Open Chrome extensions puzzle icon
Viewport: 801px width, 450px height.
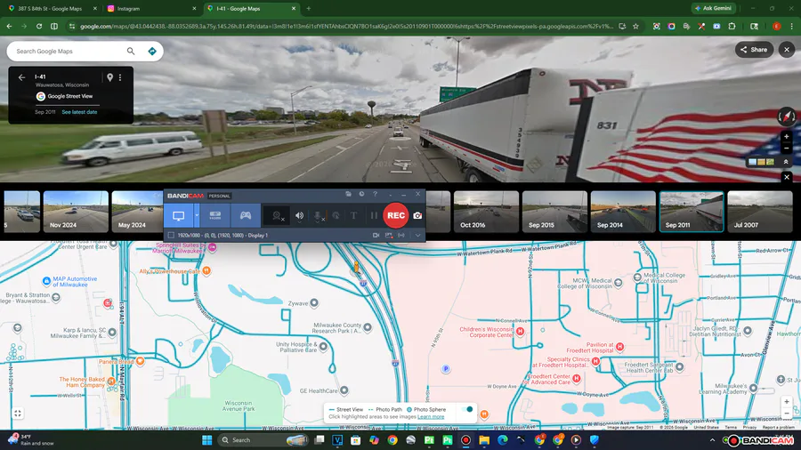[732, 26]
